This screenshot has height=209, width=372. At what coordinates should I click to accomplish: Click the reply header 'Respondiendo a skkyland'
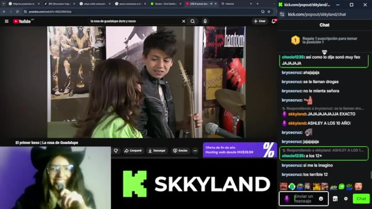tap(323, 150)
